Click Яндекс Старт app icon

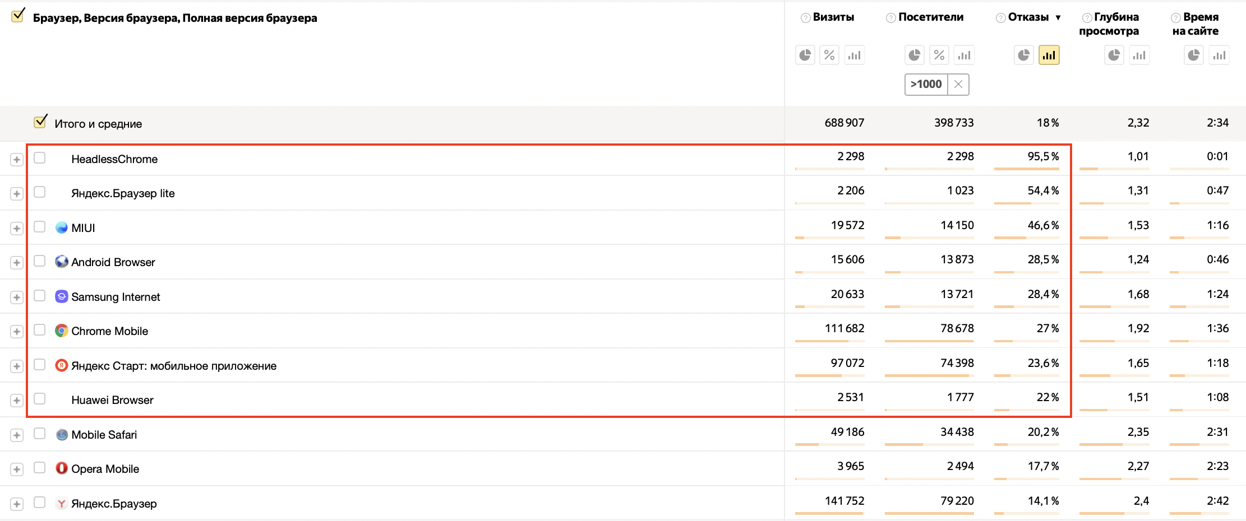pyautogui.click(x=62, y=365)
